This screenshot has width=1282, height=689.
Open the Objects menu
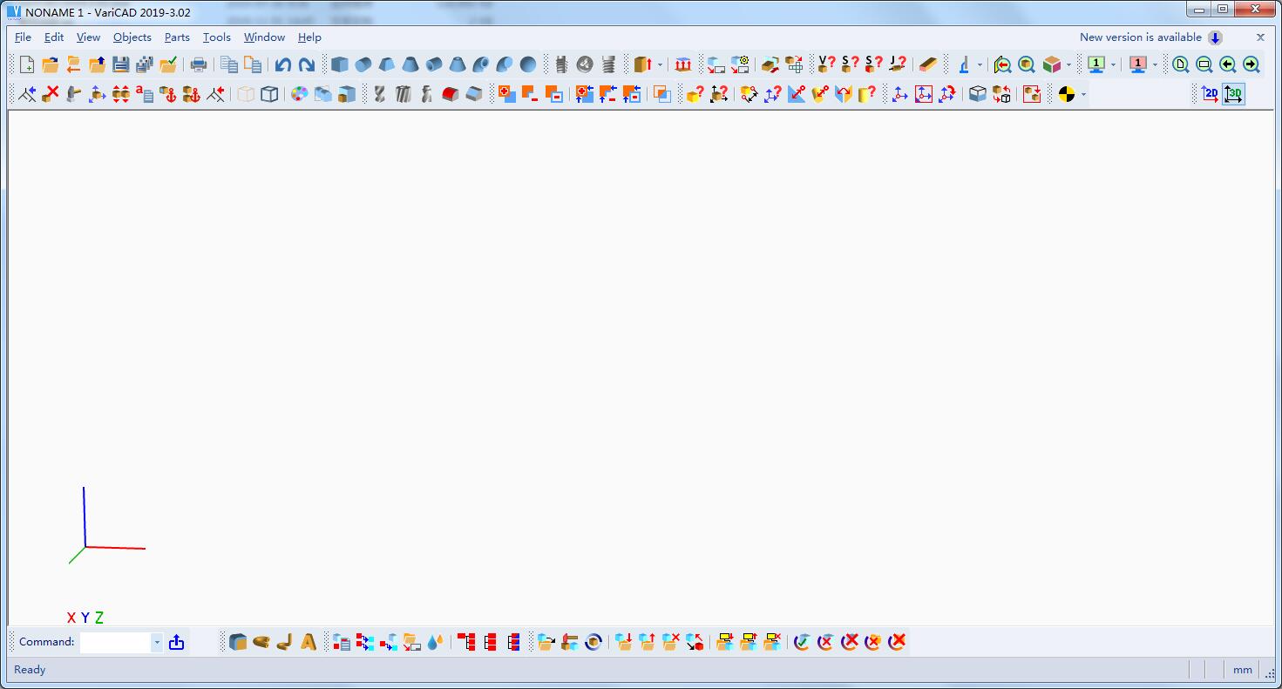[x=132, y=37]
